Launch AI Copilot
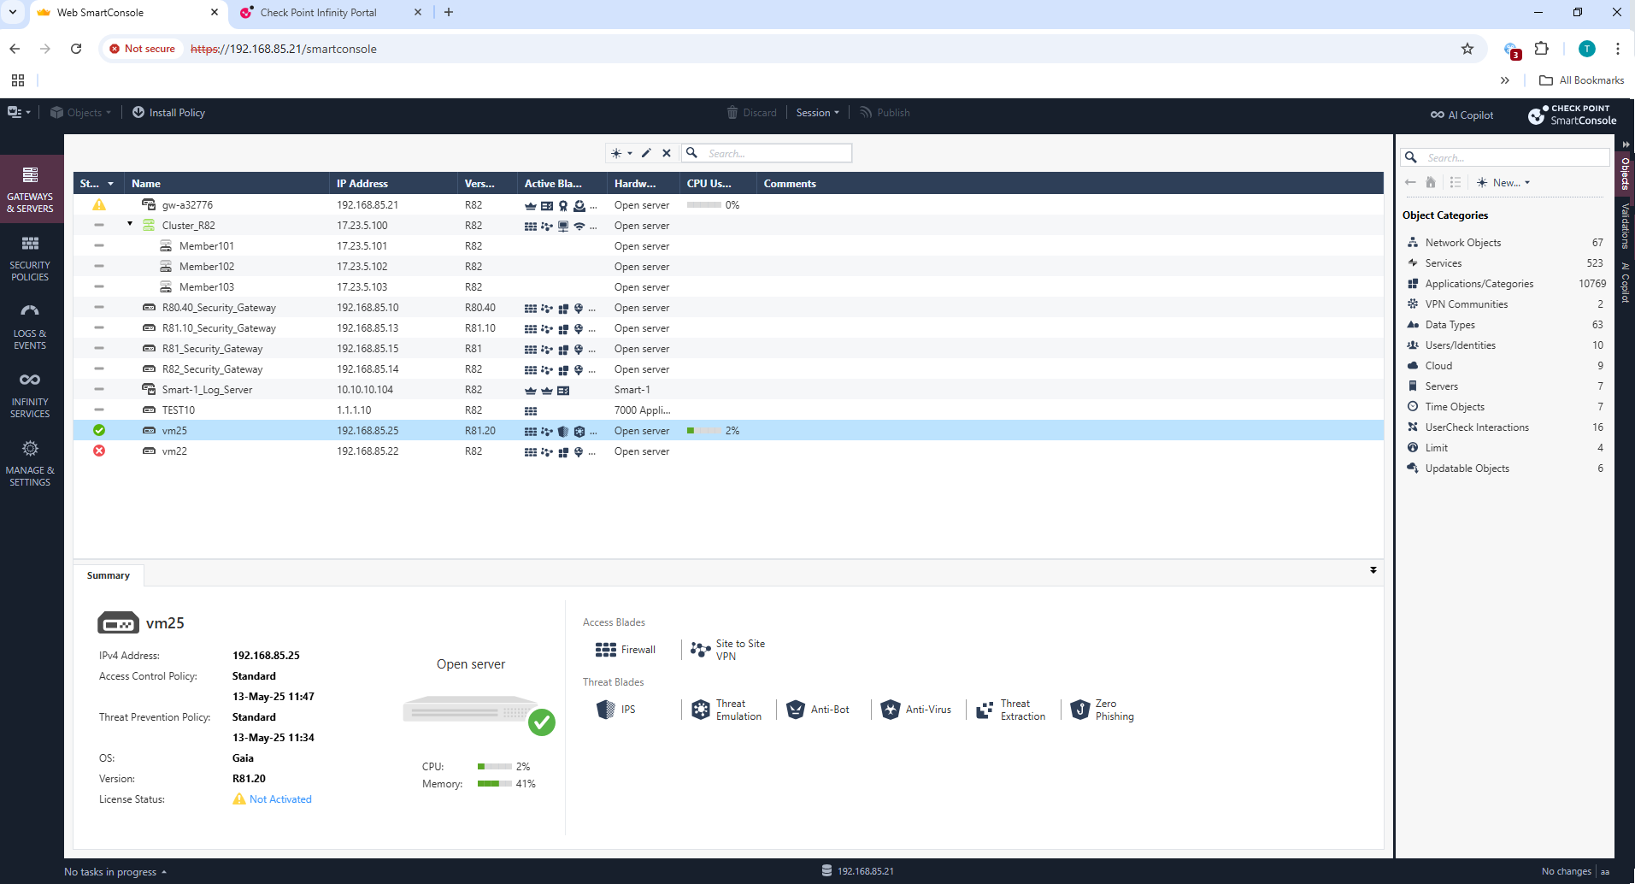 tap(1462, 114)
